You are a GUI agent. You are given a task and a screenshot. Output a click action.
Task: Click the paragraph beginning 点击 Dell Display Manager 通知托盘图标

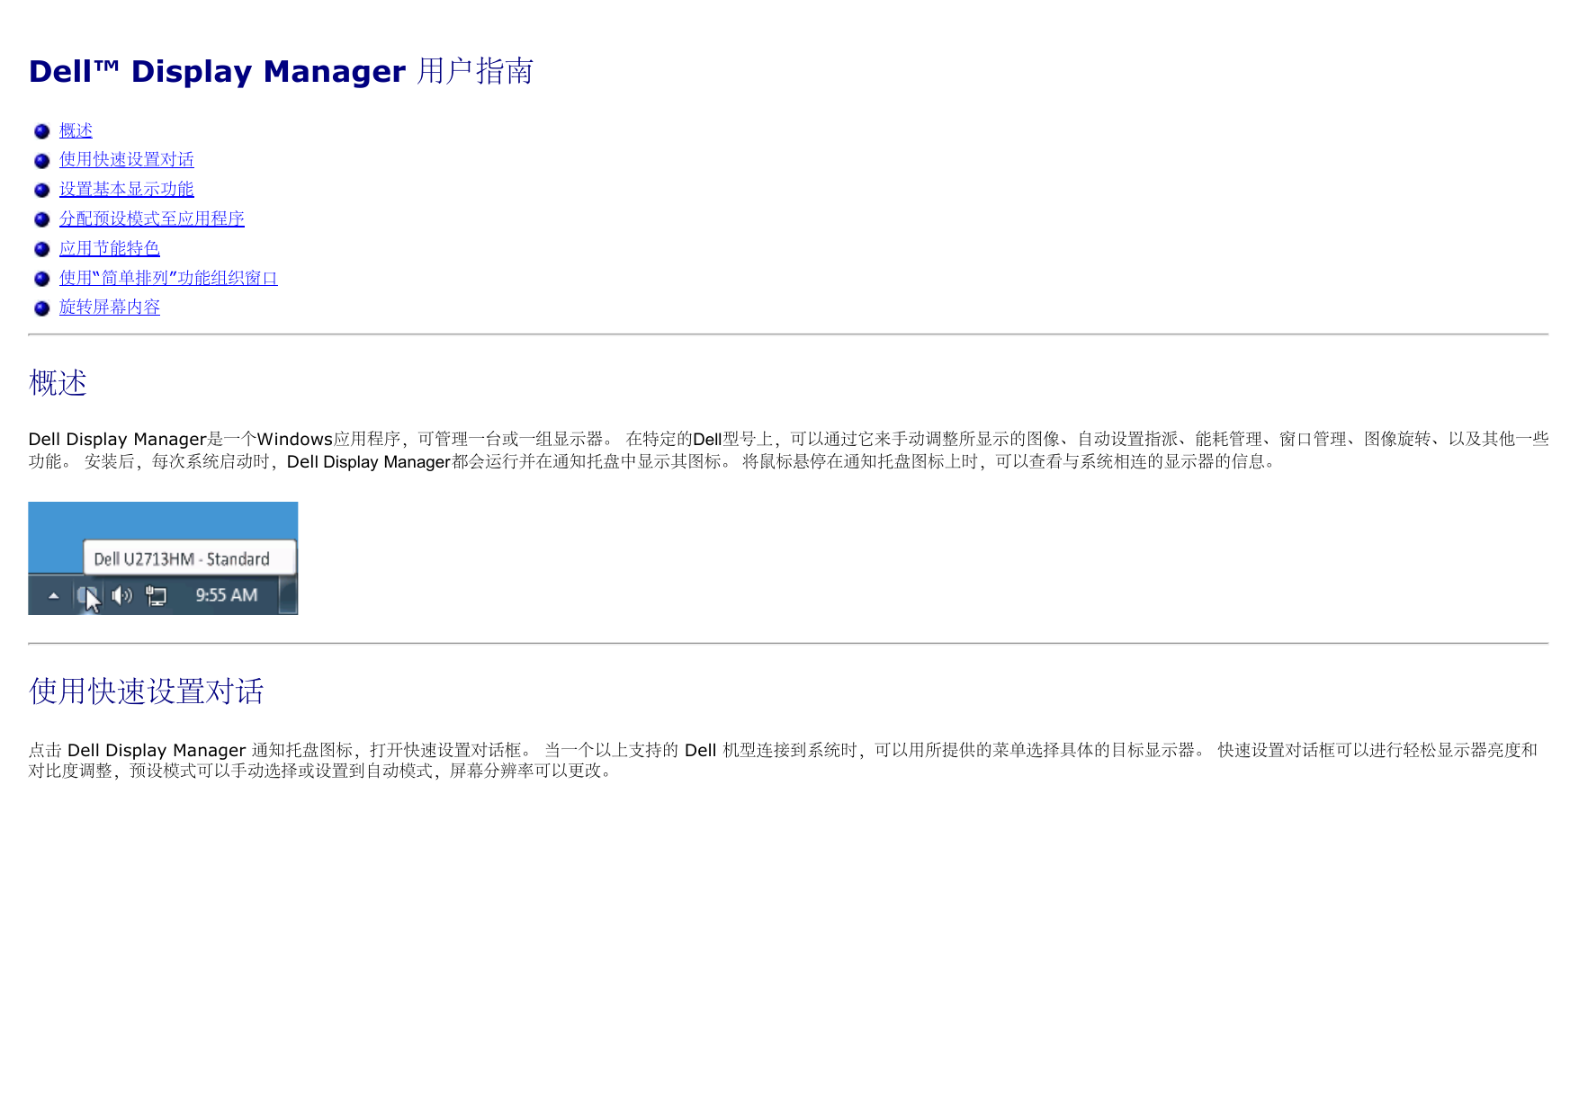click(783, 761)
